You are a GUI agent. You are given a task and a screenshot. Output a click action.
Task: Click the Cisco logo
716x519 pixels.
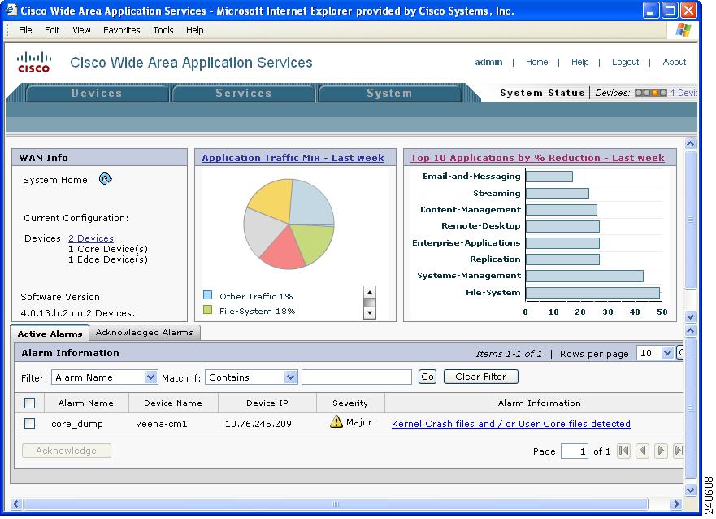pyautogui.click(x=33, y=62)
